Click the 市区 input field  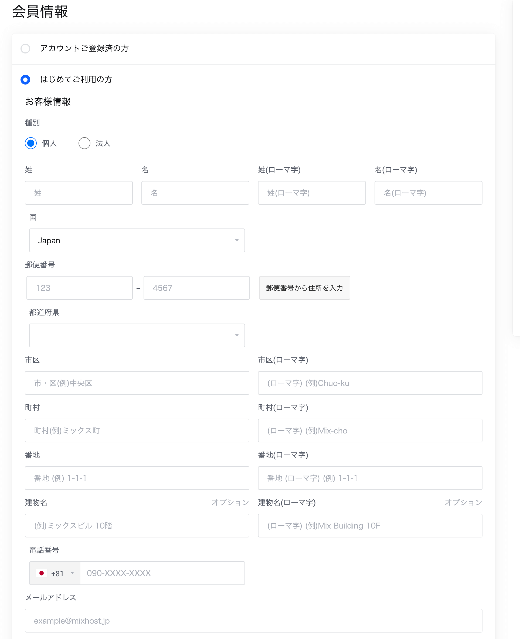tap(137, 383)
